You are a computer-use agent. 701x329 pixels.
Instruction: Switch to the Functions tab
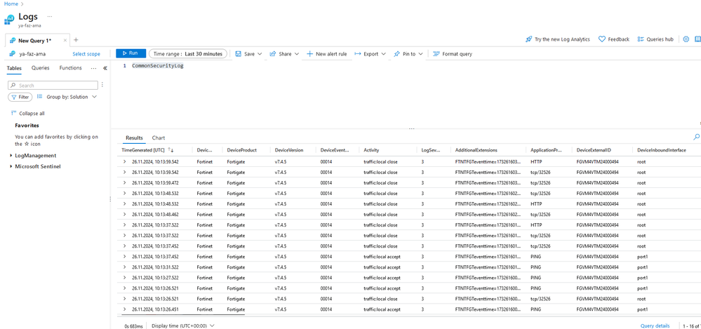click(70, 68)
